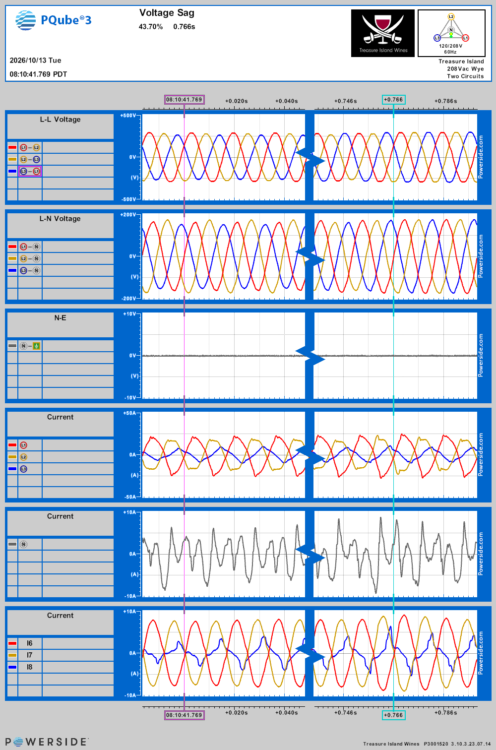This screenshot has width=496, height=750.
Task: Click the Powerside.com link in the L-L Voltage panel
Action: [481, 157]
